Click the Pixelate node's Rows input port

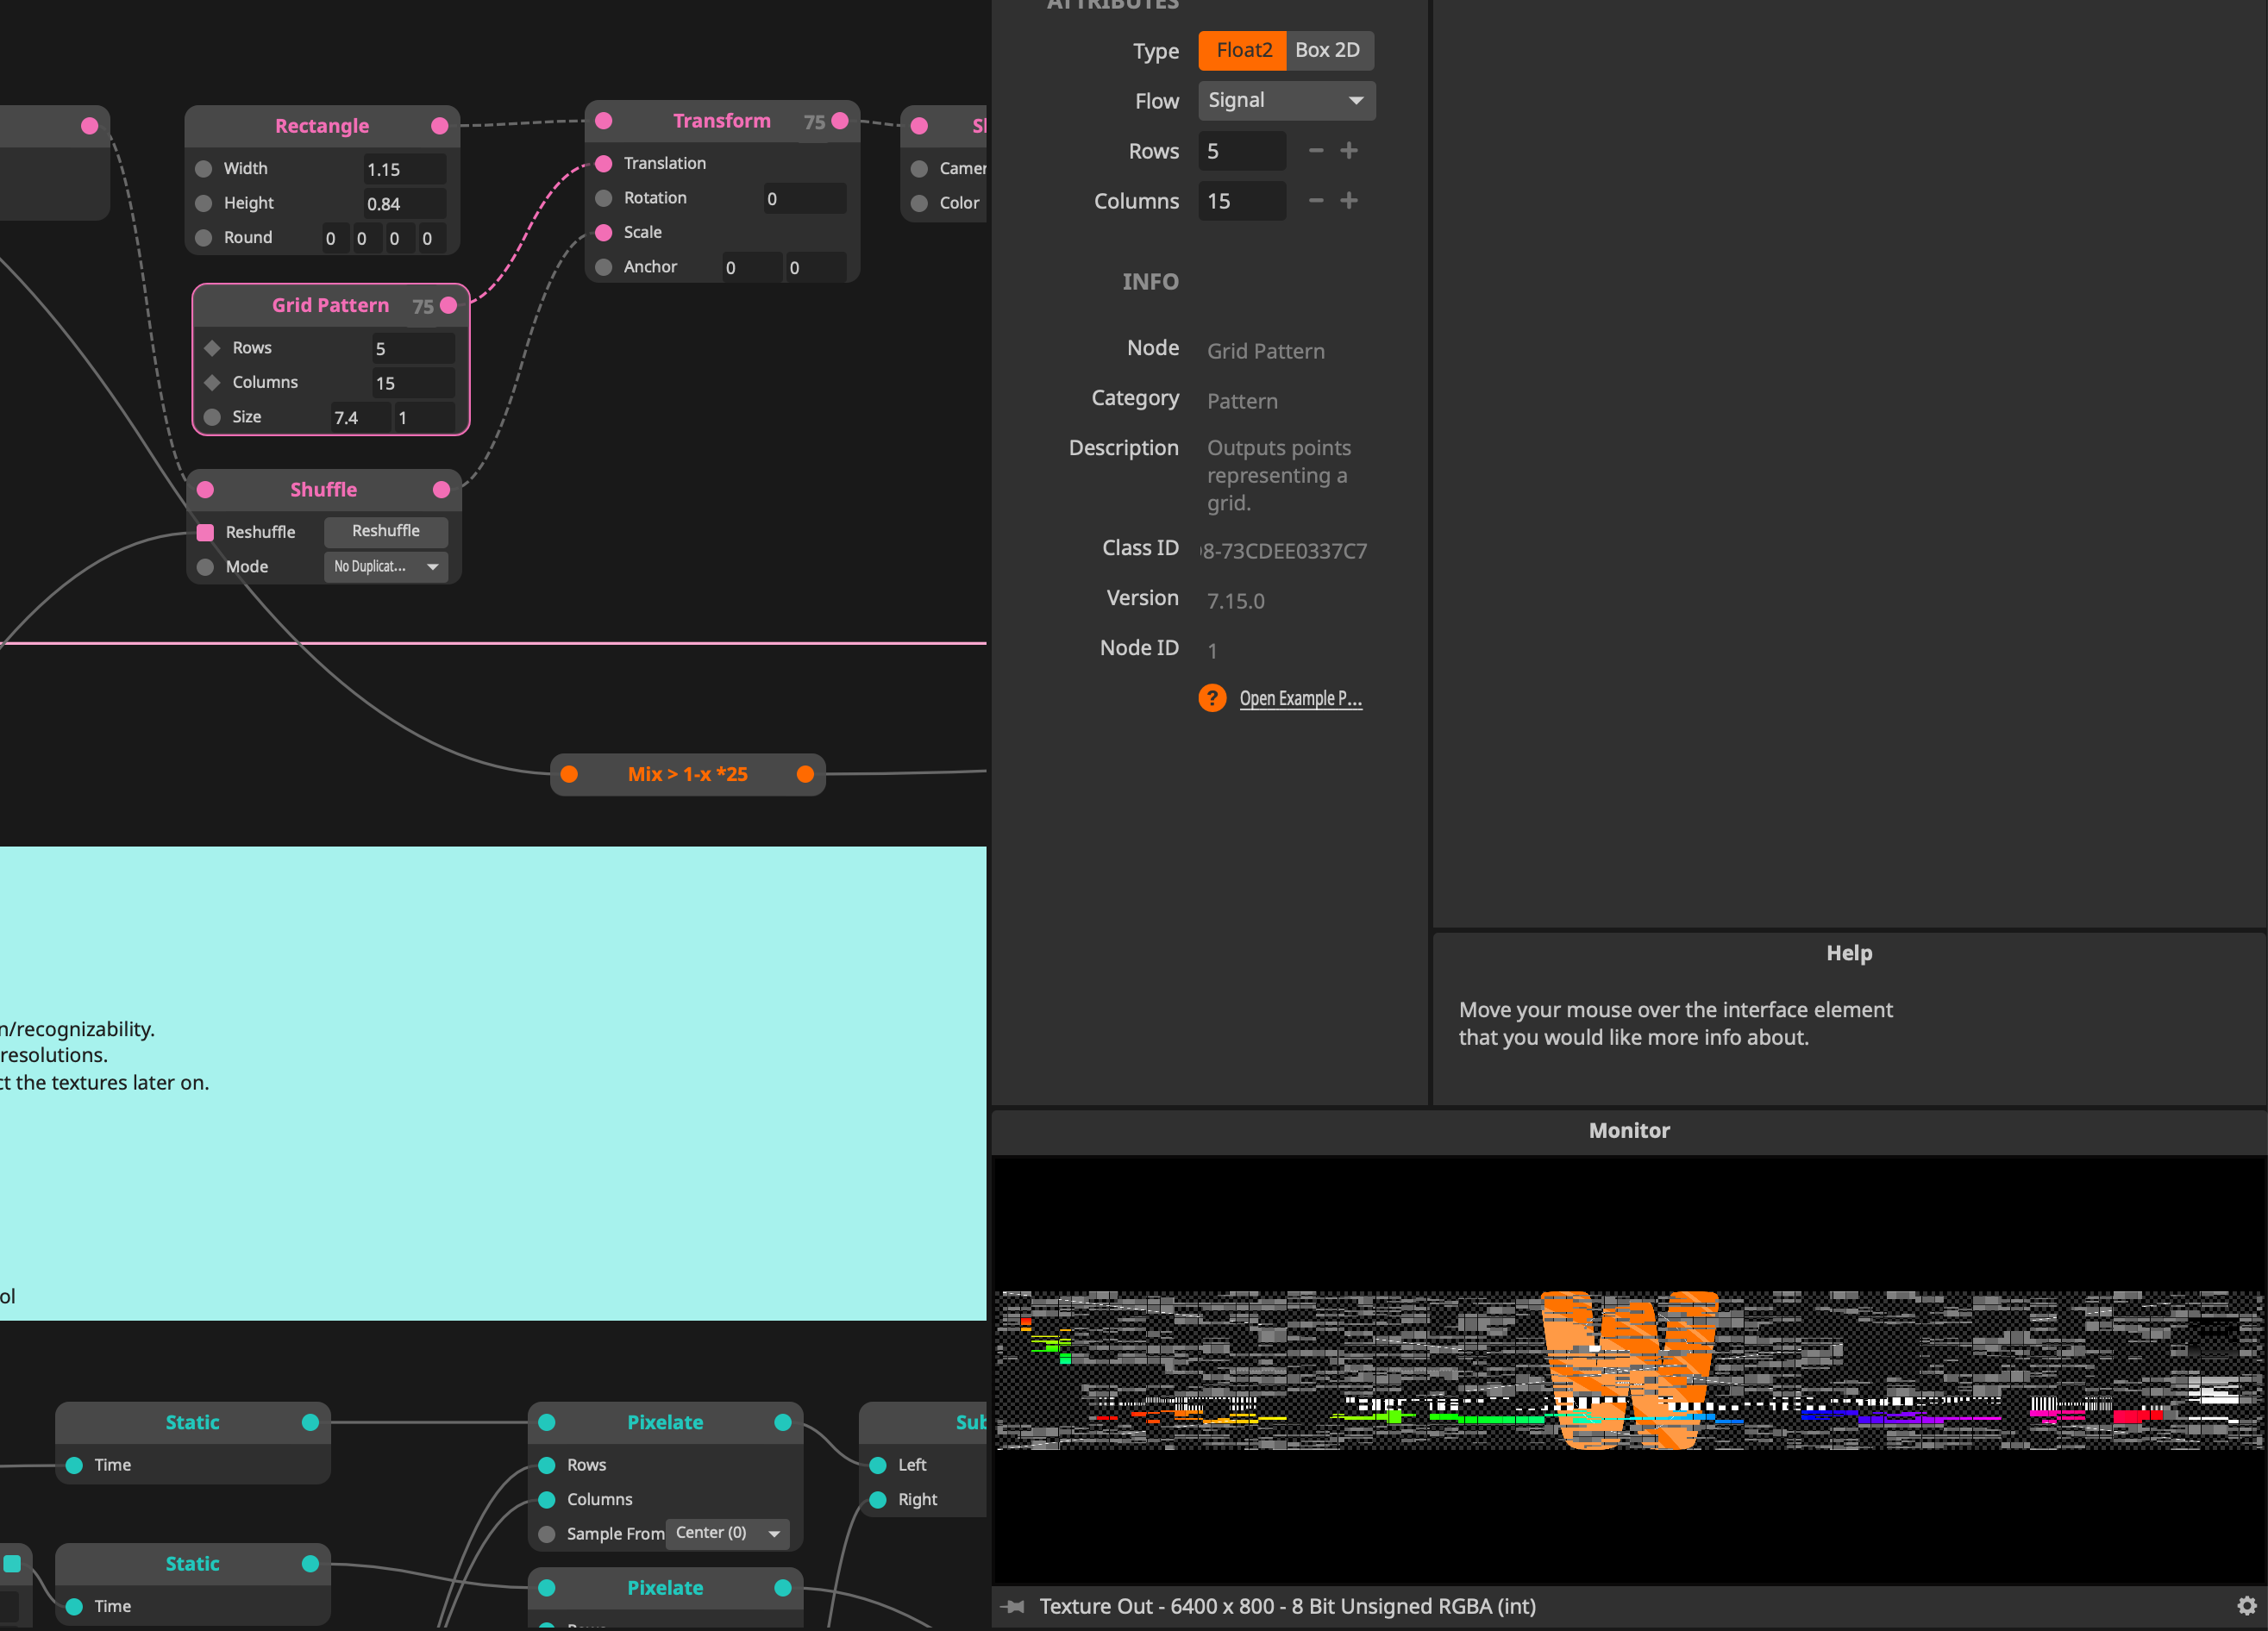coord(547,1465)
